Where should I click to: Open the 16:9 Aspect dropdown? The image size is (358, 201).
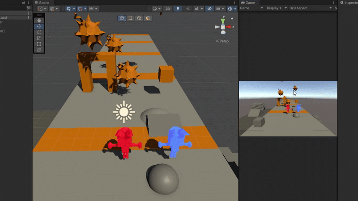click(x=310, y=8)
